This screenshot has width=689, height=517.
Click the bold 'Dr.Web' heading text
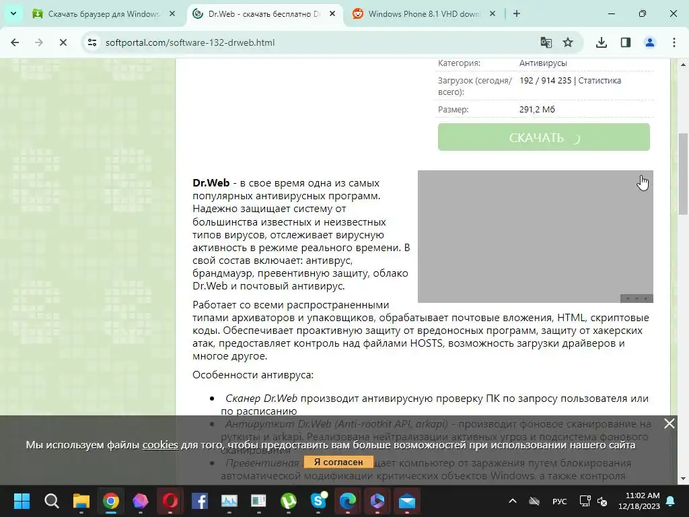(211, 183)
